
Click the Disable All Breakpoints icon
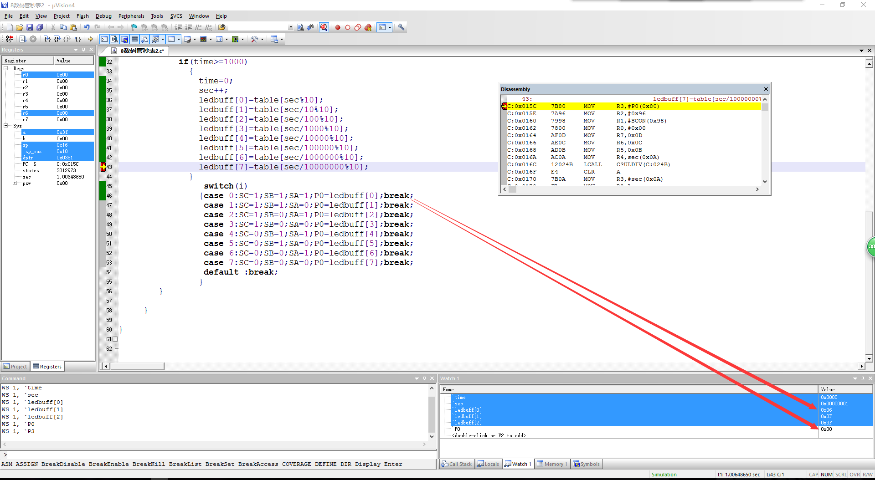(358, 27)
